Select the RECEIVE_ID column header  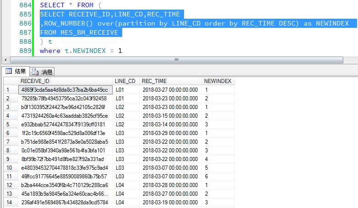(x=65, y=81)
